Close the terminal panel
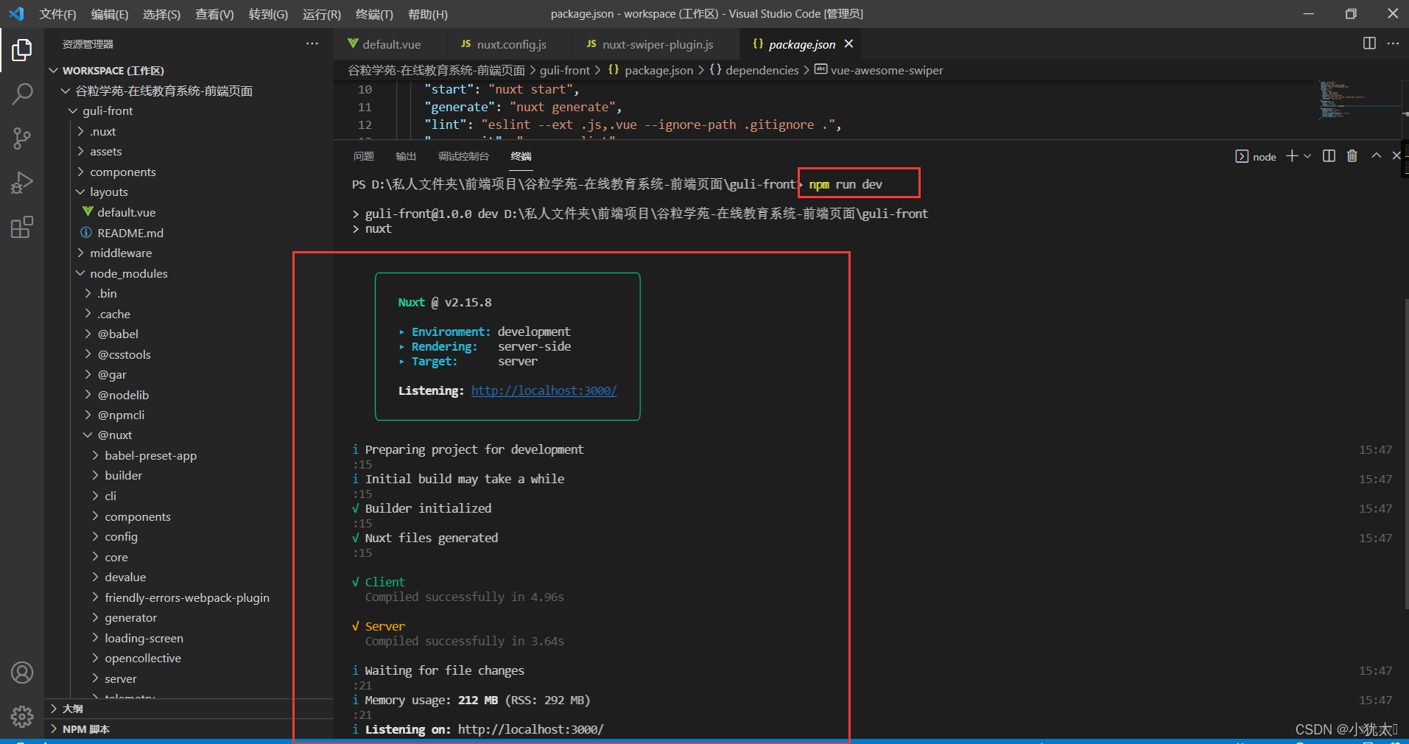The width and height of the screenshot is (1409, 744). tap(1396, 156)
